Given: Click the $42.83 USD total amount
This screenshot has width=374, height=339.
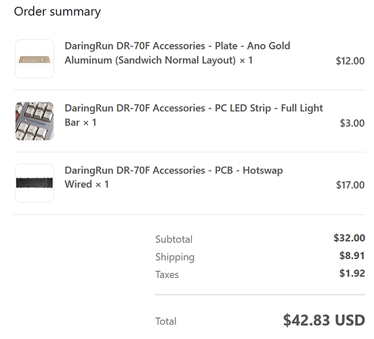Looking at the screenshot, I should pyautogui.click(x=324, y=320).
